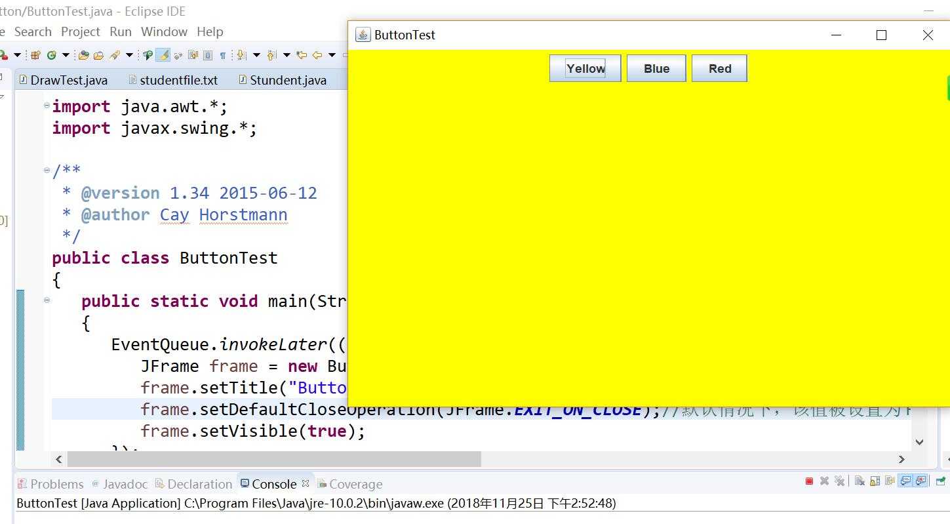Screen dimensions: 950x524
Task: Click the Previous Annotation up-arrow icon
Action: 272,55
